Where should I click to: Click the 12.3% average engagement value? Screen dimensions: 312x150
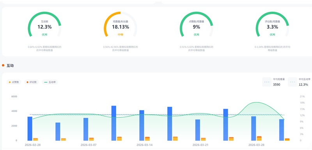click(x=303, y=85)
